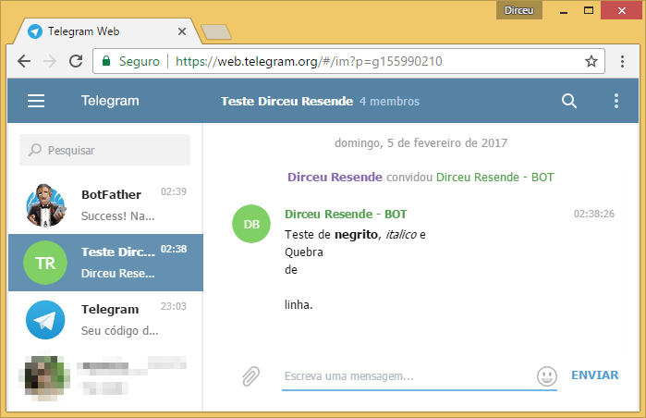The width and height of the screenshot is (646, 418).
Task: Click the Telegram Web tab favicon
Action: tap(35, 31)
